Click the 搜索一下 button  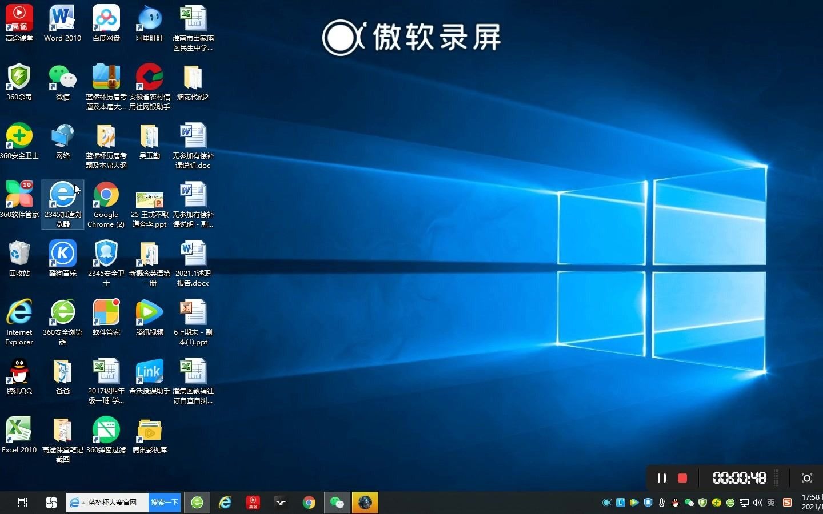pyautogui.click(x=165, y=503)
